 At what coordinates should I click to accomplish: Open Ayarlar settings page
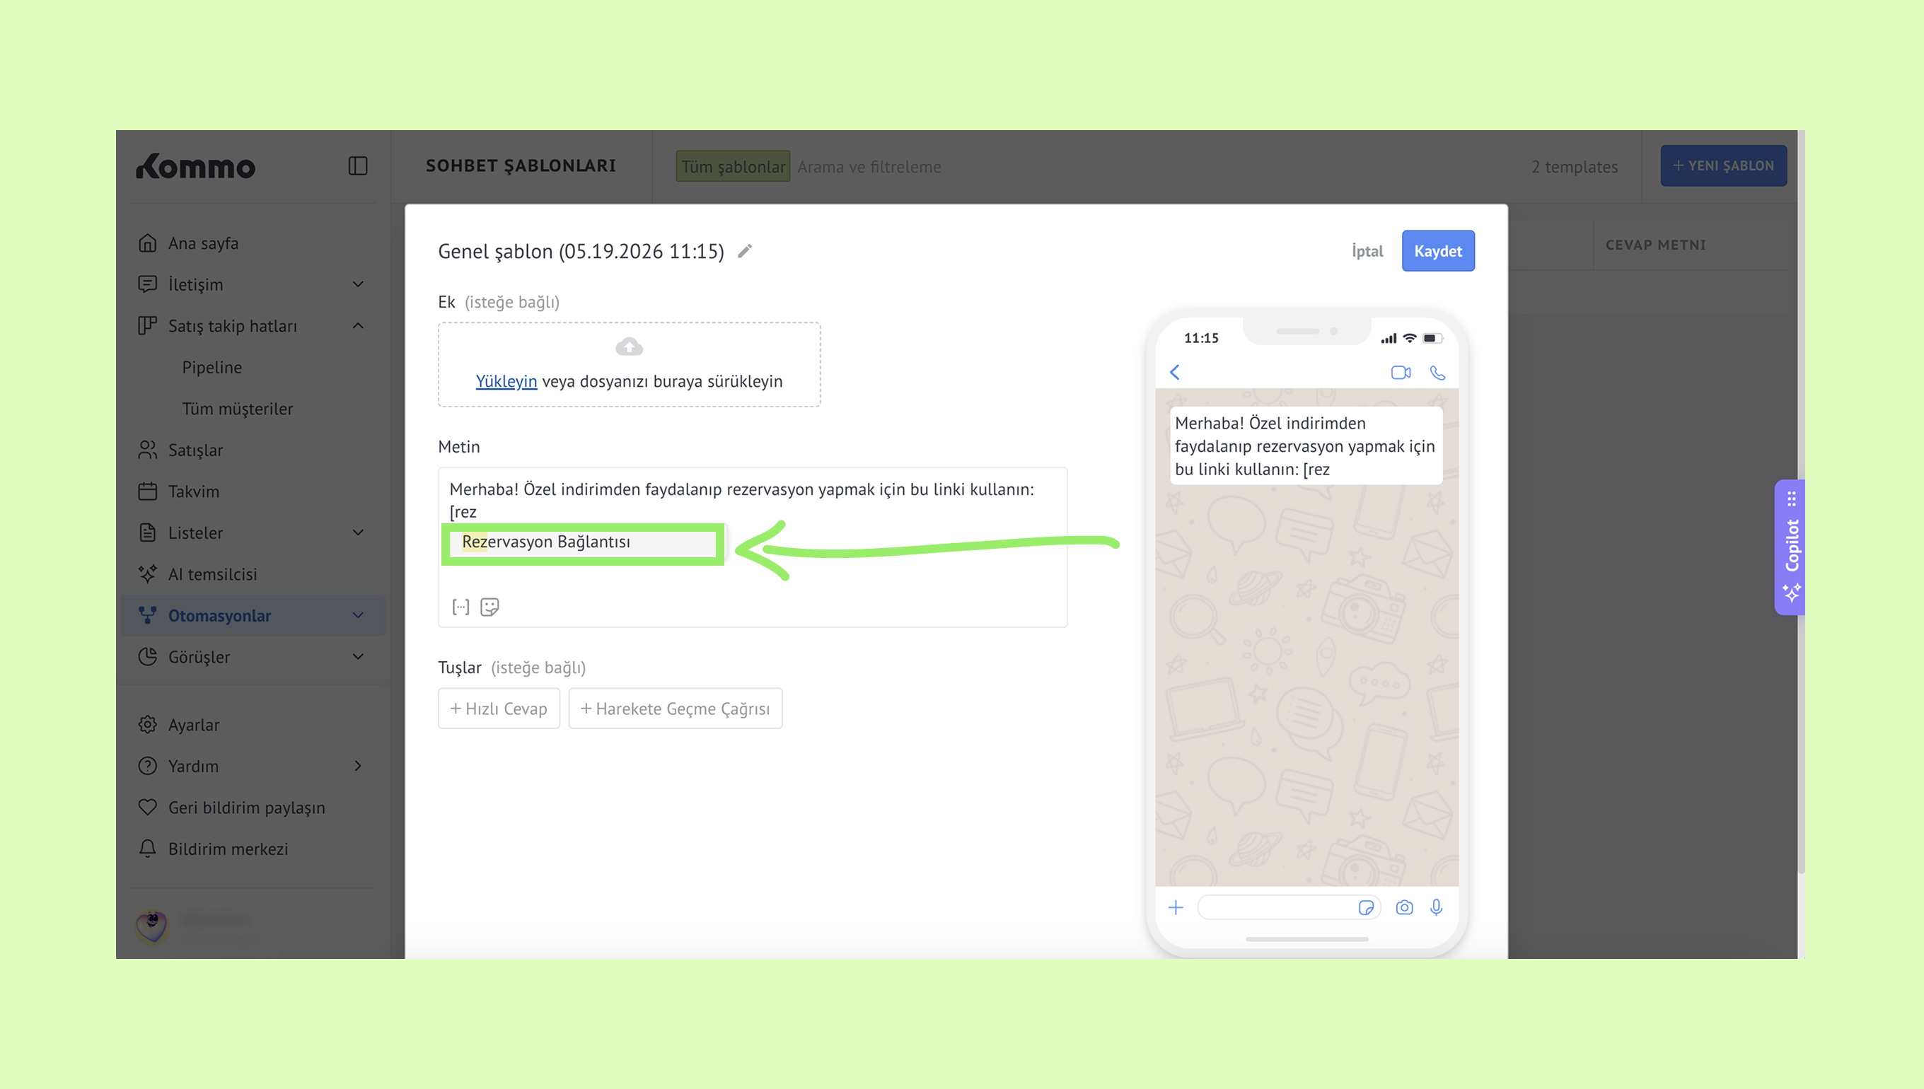point(194,725)
